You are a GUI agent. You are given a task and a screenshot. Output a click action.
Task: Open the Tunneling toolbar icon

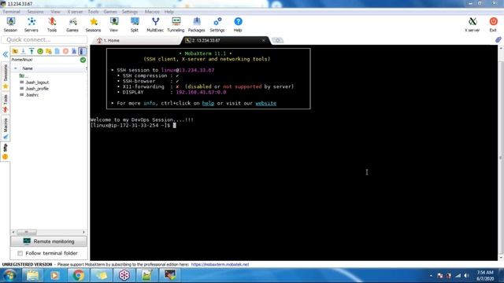coord(176,24)
